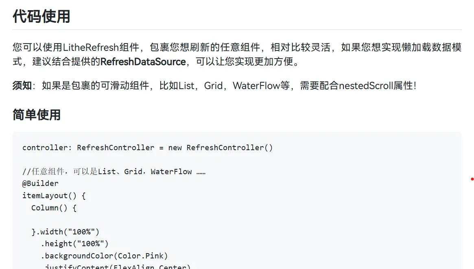Screen dimensions: 474x269
Task: Click the bold 须知 notice label
Action: 22,85
